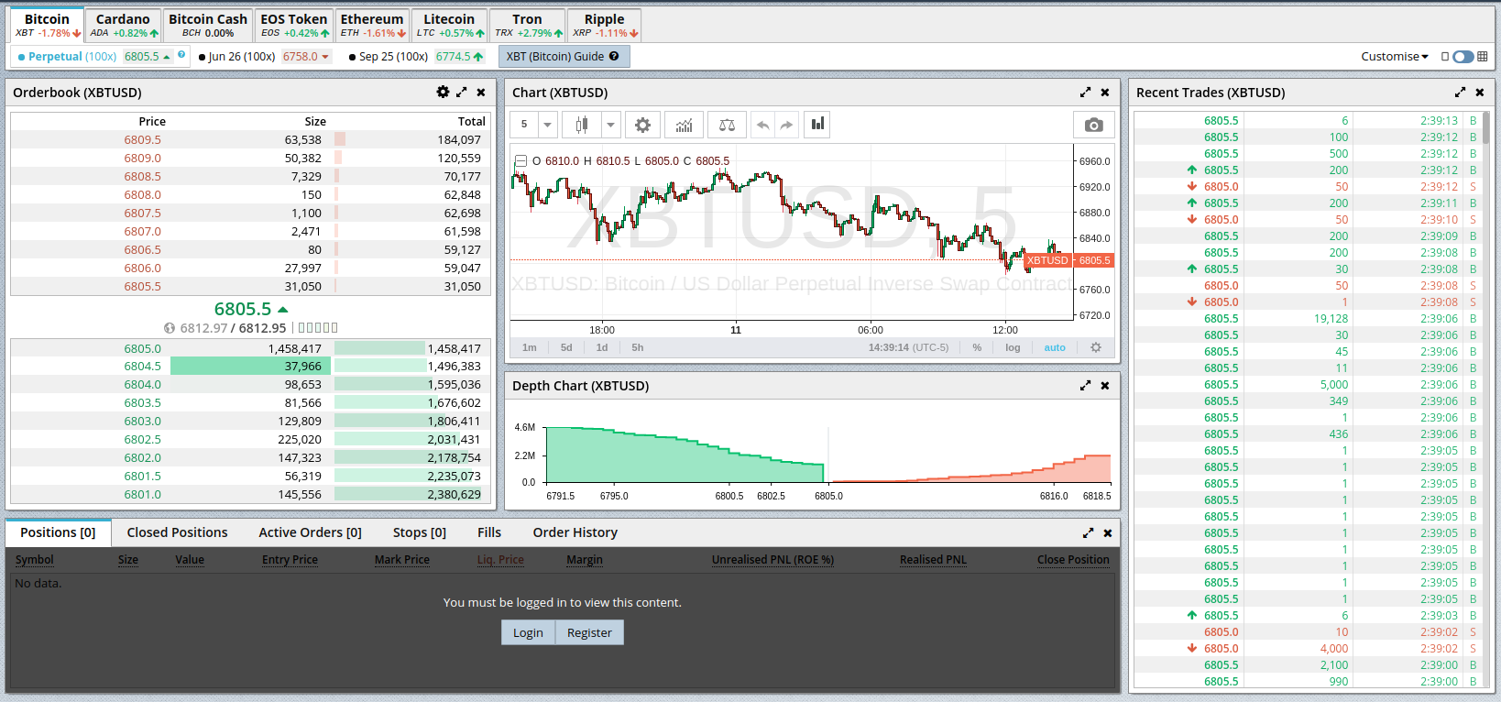Screen dimensions: 1501x702
Task: Click the single-panel layout icon near Customise
Action: click(x=1445, y=56)
